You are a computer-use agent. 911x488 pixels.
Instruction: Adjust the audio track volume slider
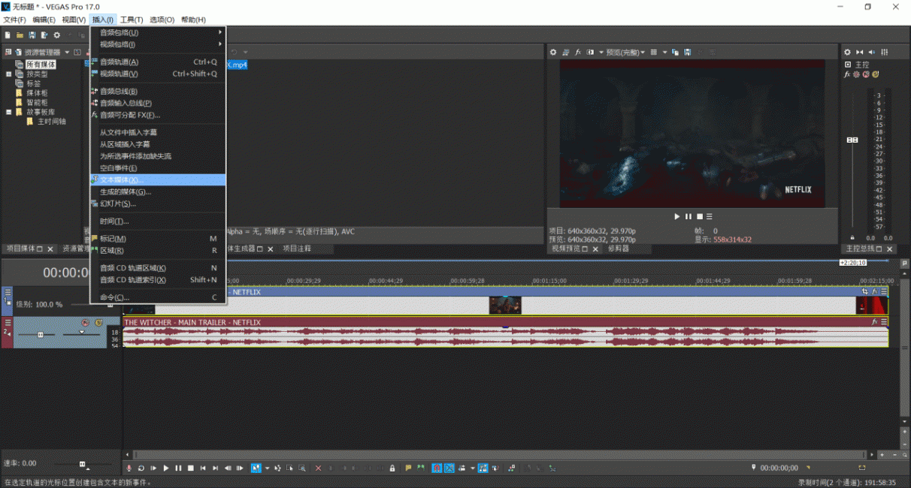tap(41, 333)
